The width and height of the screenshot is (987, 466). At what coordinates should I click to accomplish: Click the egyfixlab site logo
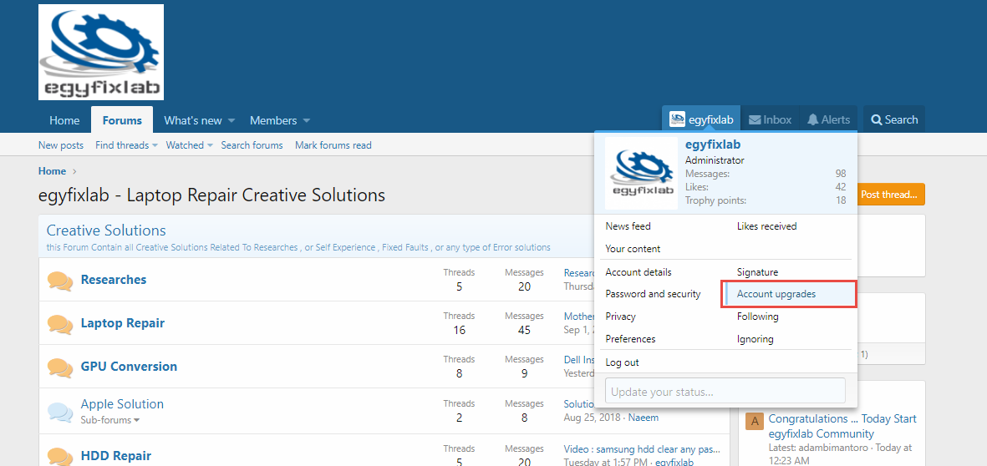pyautogui.click(x=101, y=53)
